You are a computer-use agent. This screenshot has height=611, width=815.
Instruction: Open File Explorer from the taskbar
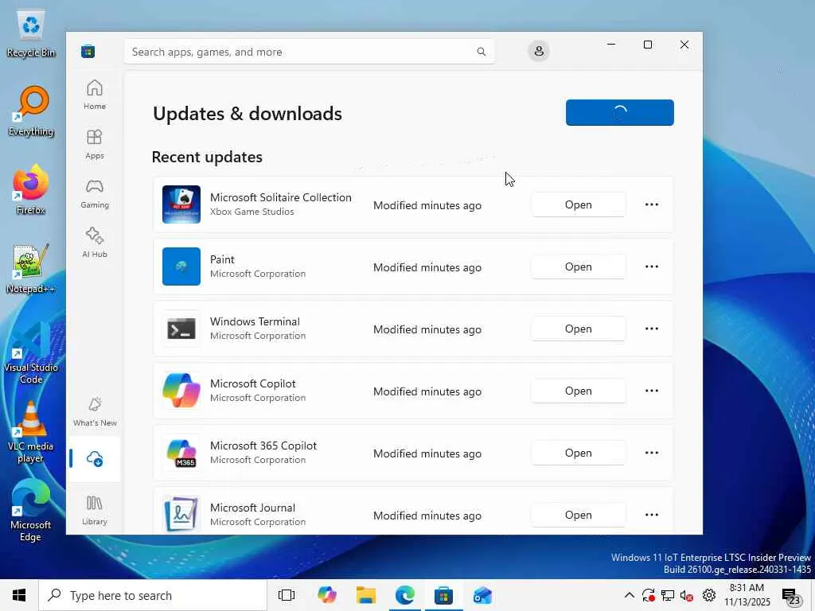tap(366, 595)
